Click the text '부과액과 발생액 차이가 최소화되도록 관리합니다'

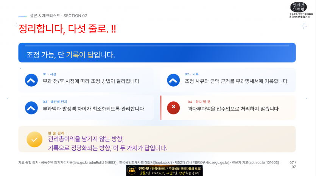click(x=93, y=109)
